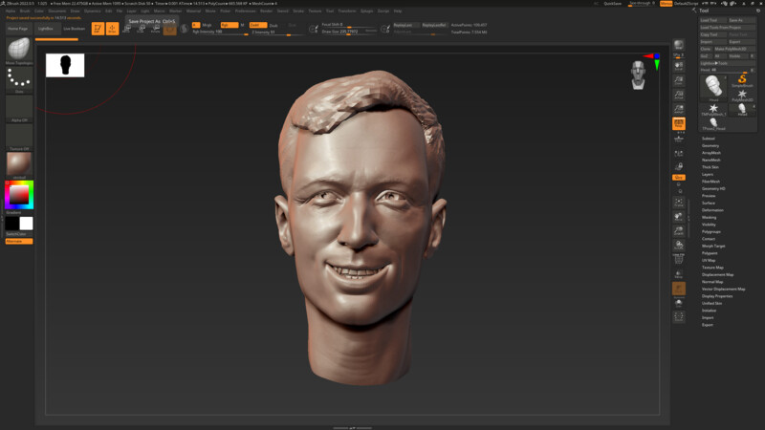Toggle the Live Boolean button

74,29
